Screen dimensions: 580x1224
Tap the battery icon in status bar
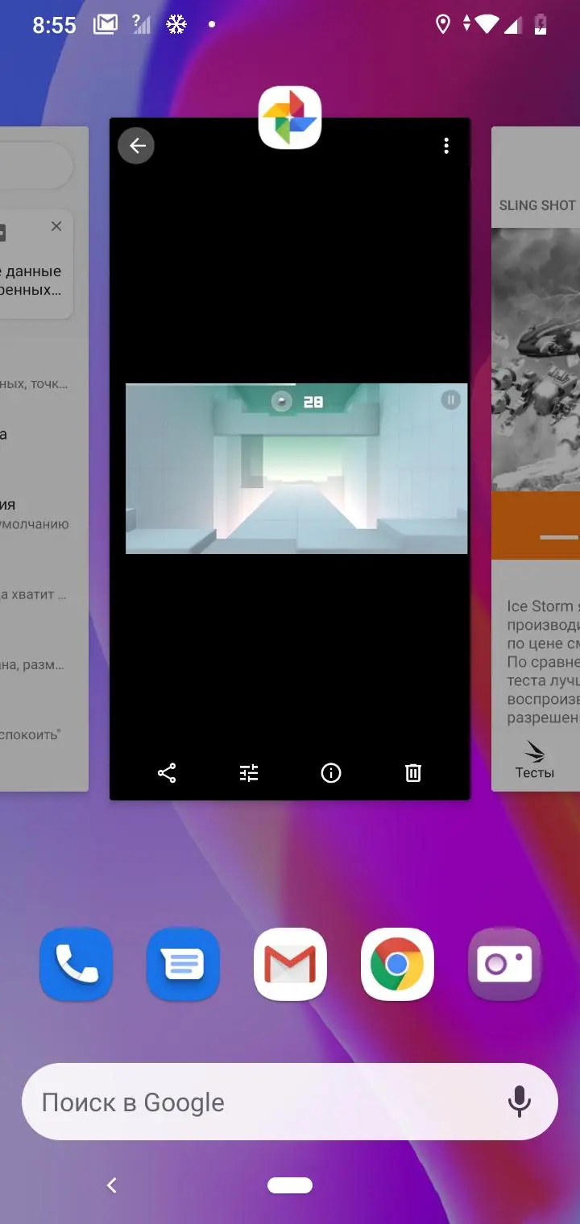pos(541,25)
